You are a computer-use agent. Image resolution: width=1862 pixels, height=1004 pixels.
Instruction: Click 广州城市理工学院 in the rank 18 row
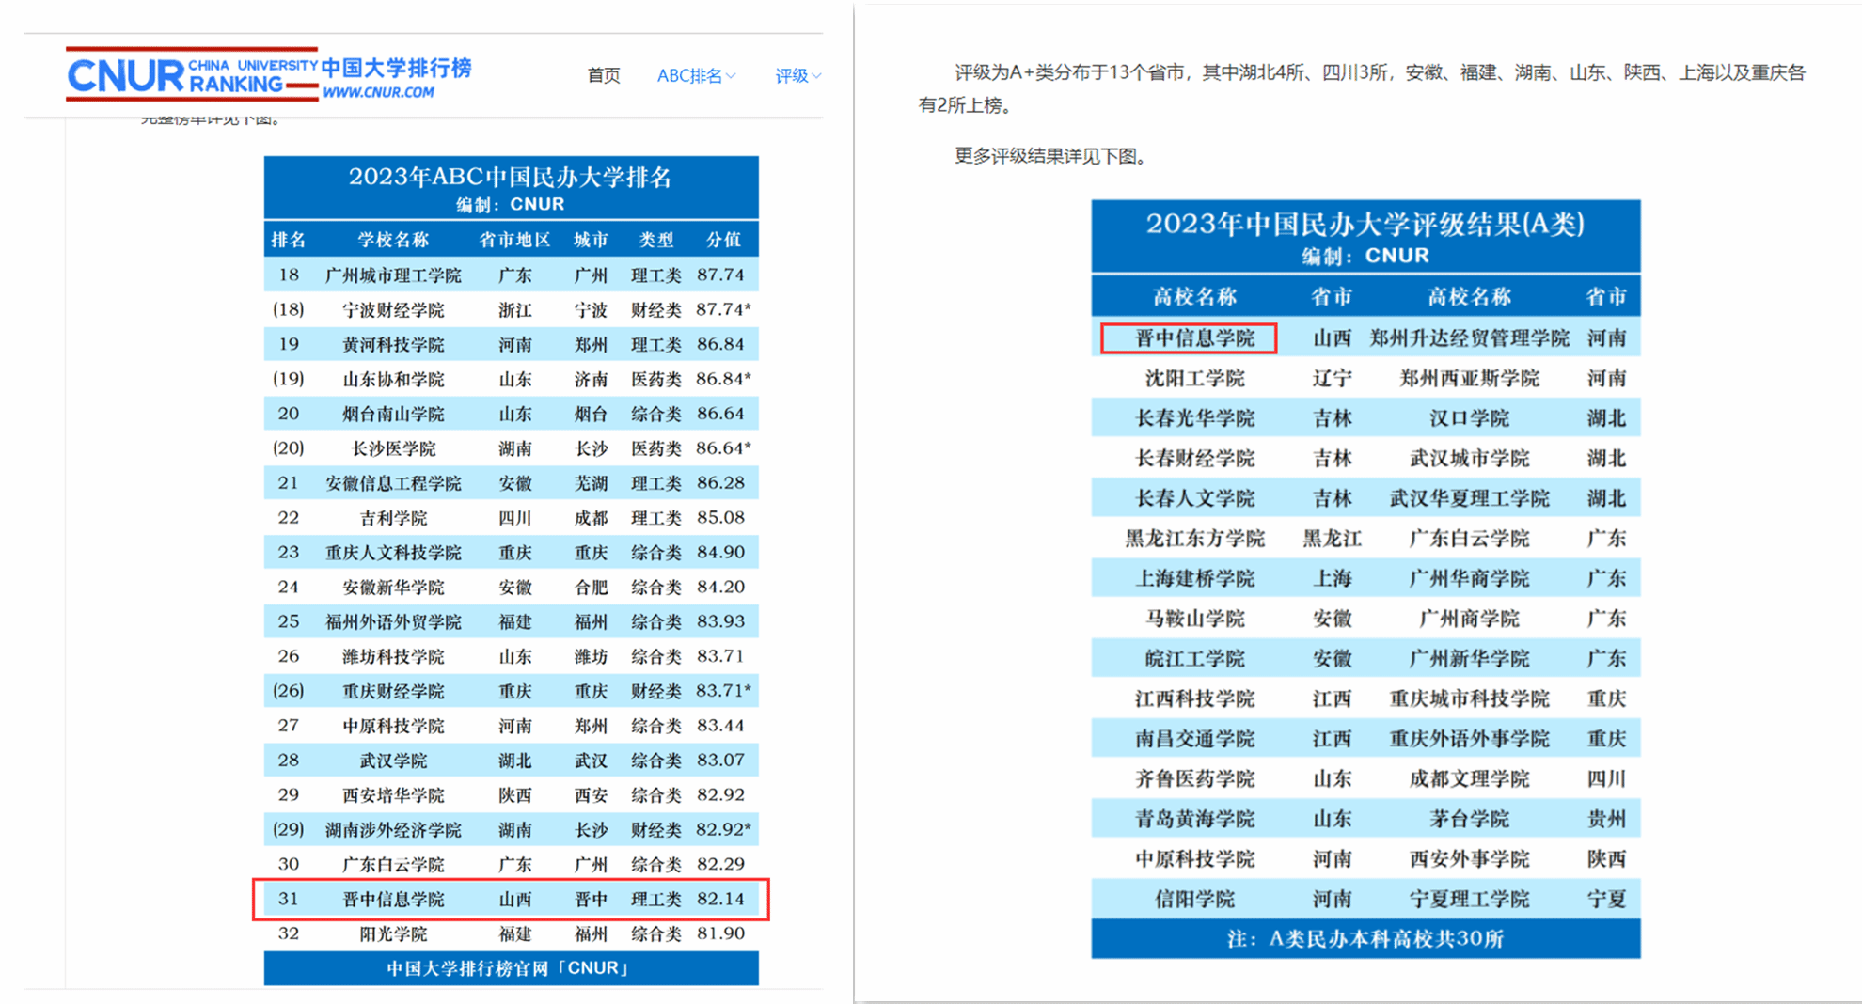tap(393, 275)
